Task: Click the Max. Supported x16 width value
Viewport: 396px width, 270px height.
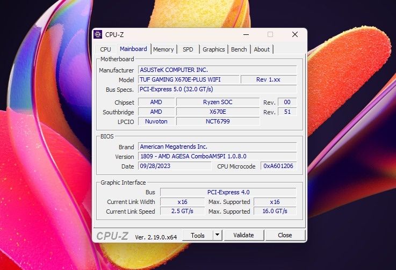Action: coord(275,202)
